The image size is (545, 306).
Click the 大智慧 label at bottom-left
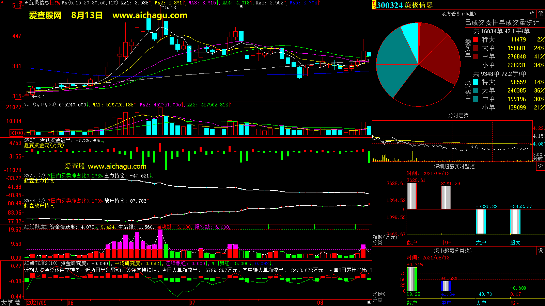[x=11, y=303]
